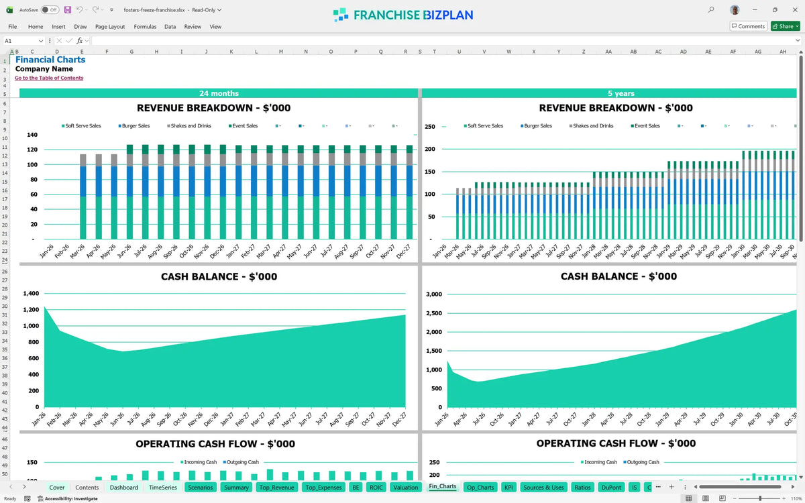The height and width of the screenshot is (503, 805).
Task: Click the Save icon in the title bar
Action: 68,10
